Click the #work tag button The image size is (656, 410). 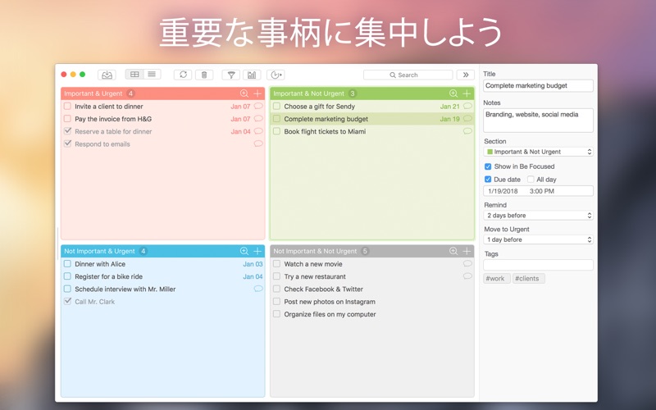pos(496,279)
